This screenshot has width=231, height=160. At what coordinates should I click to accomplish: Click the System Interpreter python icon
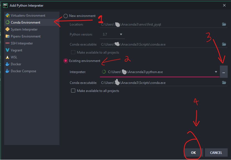click(7, 29)
